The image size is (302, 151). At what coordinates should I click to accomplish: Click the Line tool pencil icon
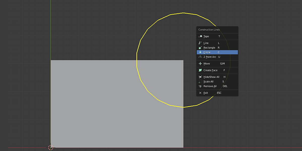[x=200, y=43]
